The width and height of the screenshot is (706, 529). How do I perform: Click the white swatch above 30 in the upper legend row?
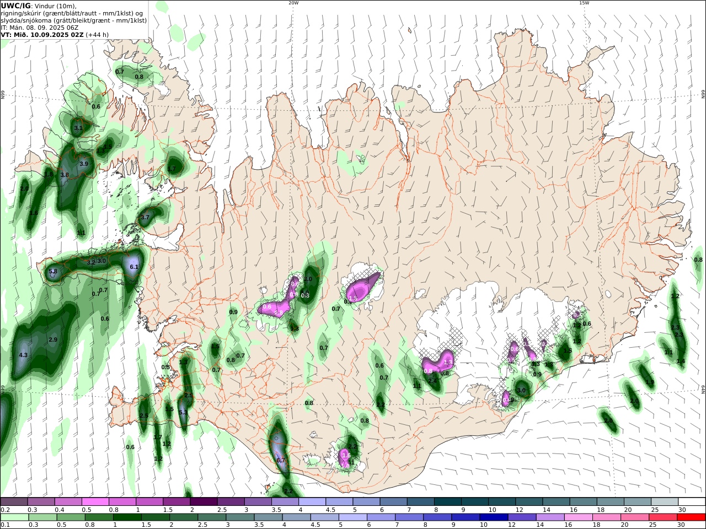(x=692, y=502)
